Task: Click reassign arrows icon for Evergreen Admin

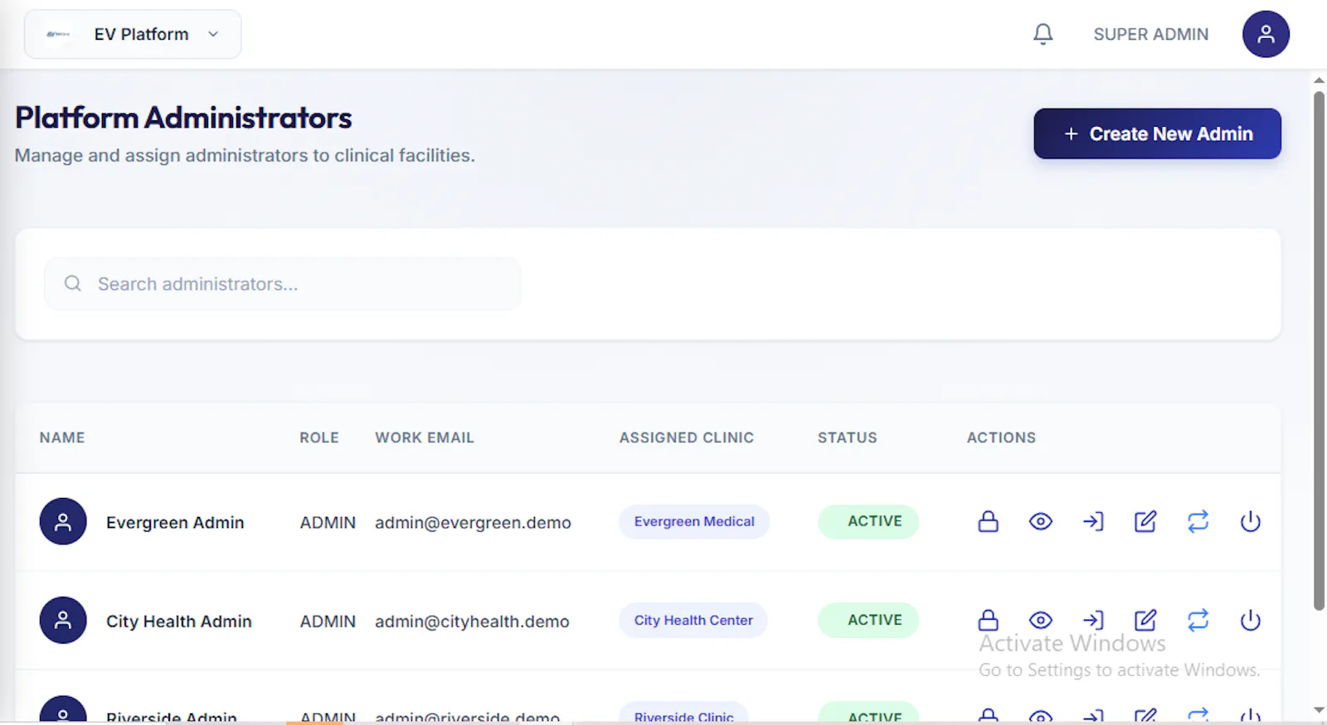Action: click(x=1198, y=521)
